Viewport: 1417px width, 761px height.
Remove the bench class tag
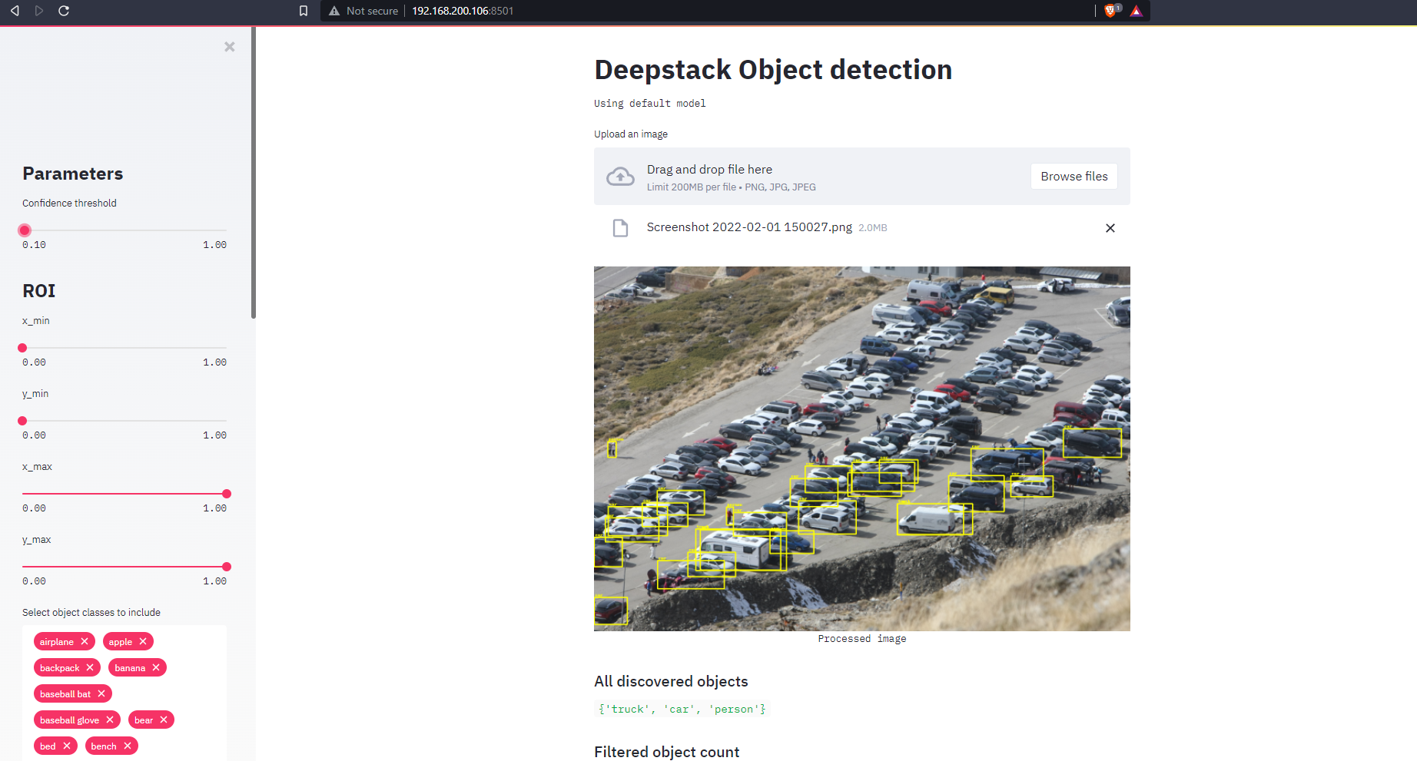coord(128,746)
